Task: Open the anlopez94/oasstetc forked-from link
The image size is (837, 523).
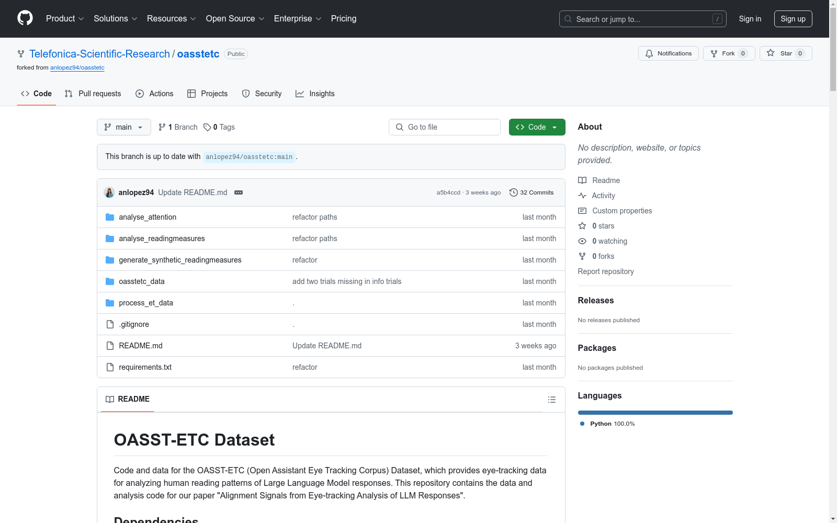Action: click(x=77, y=67)
